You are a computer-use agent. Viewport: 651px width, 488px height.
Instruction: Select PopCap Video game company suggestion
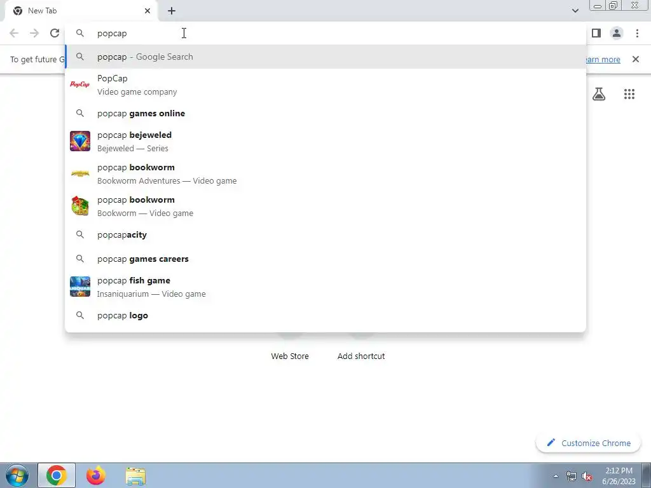pos(325,85)
